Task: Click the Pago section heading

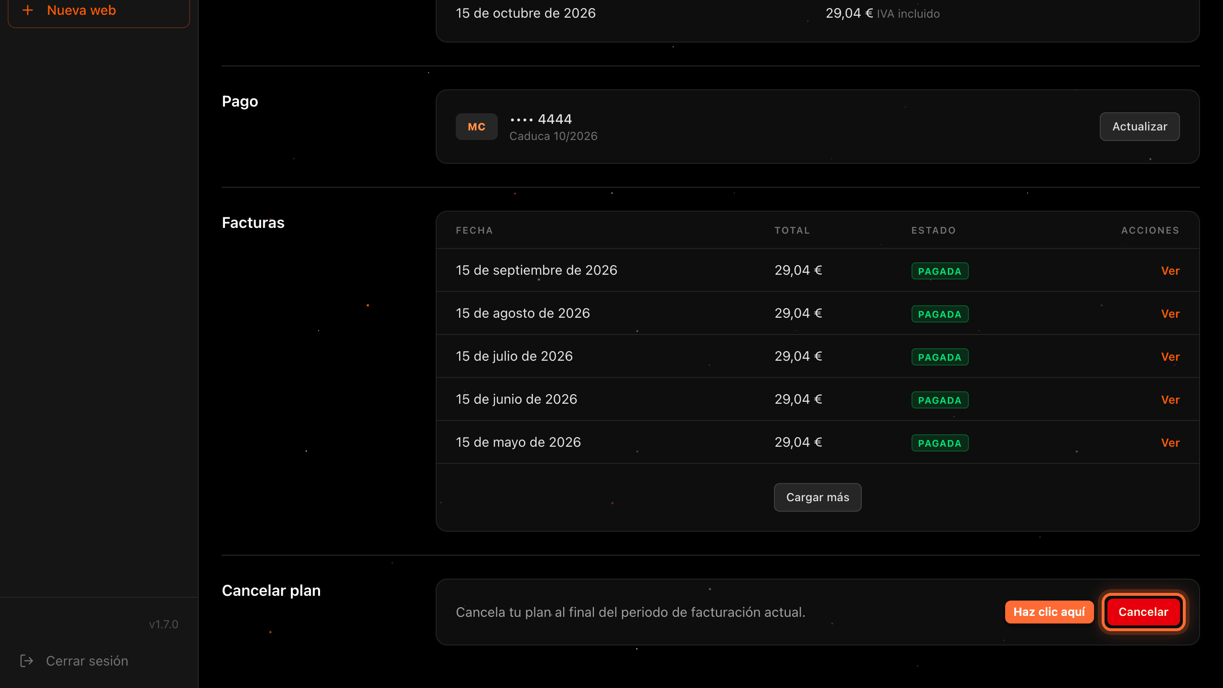Action: pos(240,102)
